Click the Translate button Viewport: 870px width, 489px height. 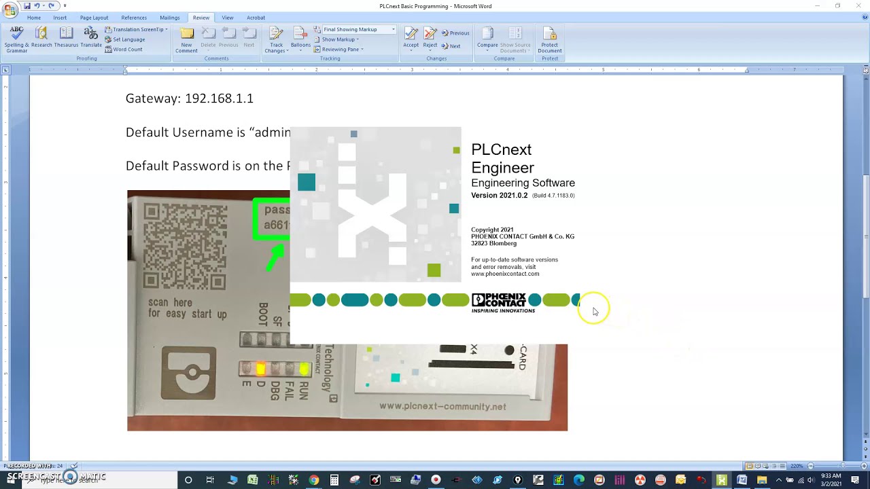[91, 38]
